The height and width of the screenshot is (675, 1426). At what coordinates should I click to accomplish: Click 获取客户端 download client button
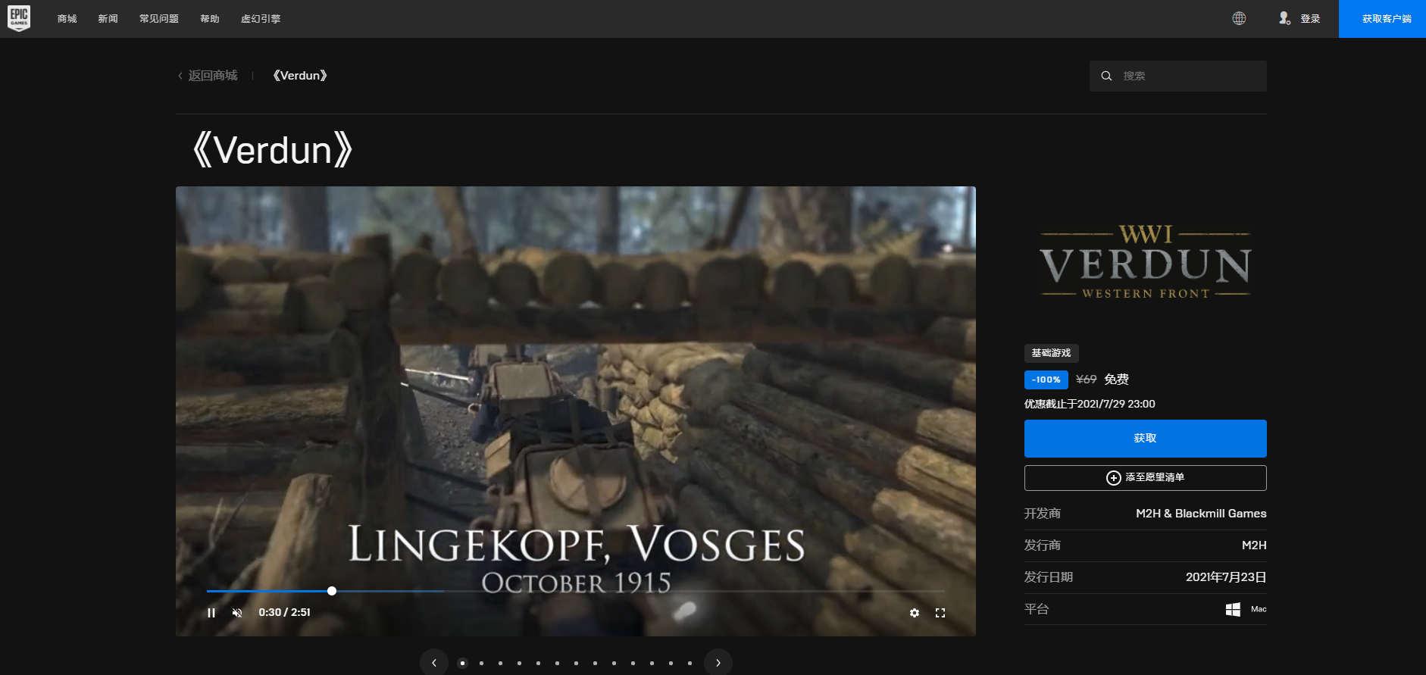click(1386, 19)
